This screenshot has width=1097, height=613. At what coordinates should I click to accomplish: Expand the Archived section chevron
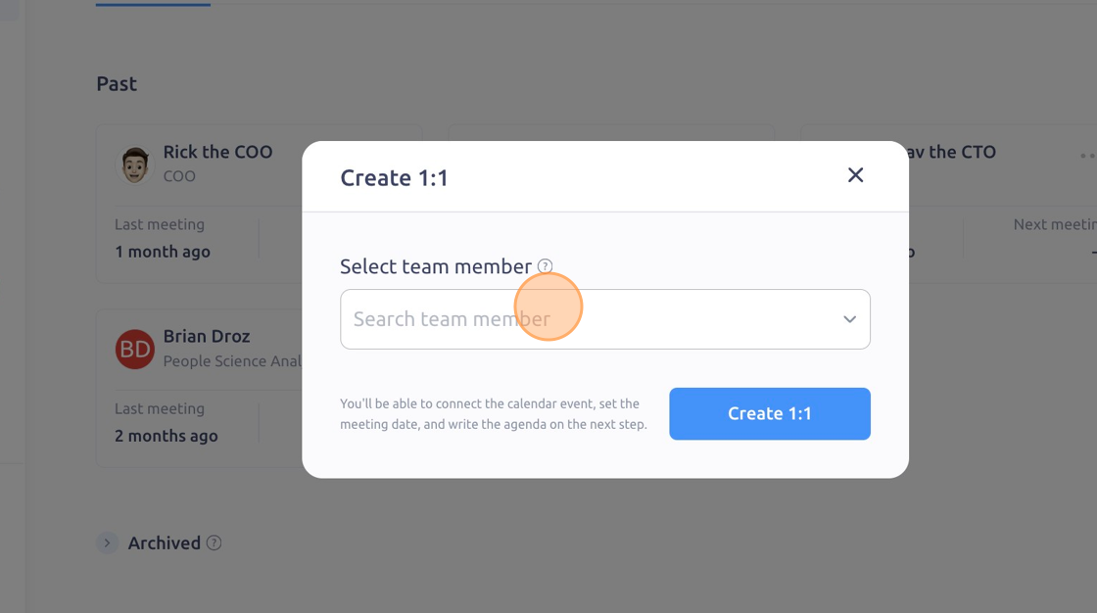pos(107,542)
